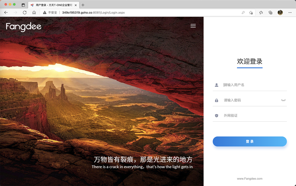Click the lock icon beside password
Image resolution: width=296 pixels, height=186 pixels.
(x=216, y=100)
